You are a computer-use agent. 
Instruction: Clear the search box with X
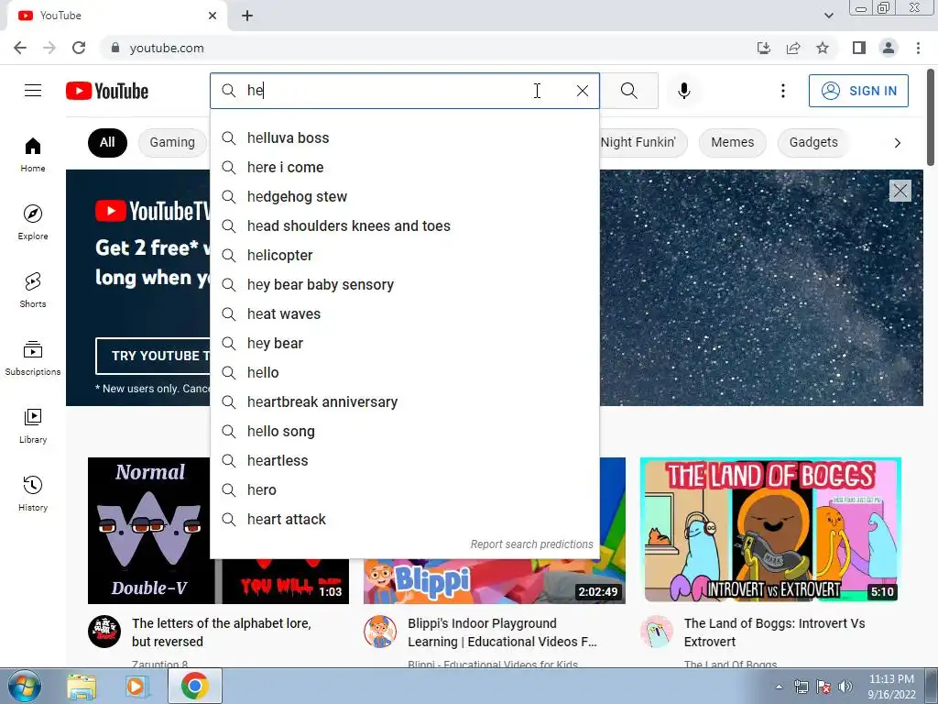pos(582,91)
